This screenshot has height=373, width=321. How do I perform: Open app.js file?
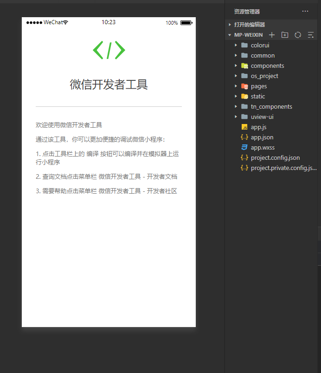258,127
